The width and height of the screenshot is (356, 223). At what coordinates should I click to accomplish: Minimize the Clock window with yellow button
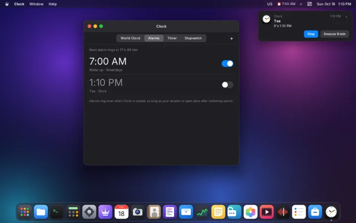coord(95,26)
